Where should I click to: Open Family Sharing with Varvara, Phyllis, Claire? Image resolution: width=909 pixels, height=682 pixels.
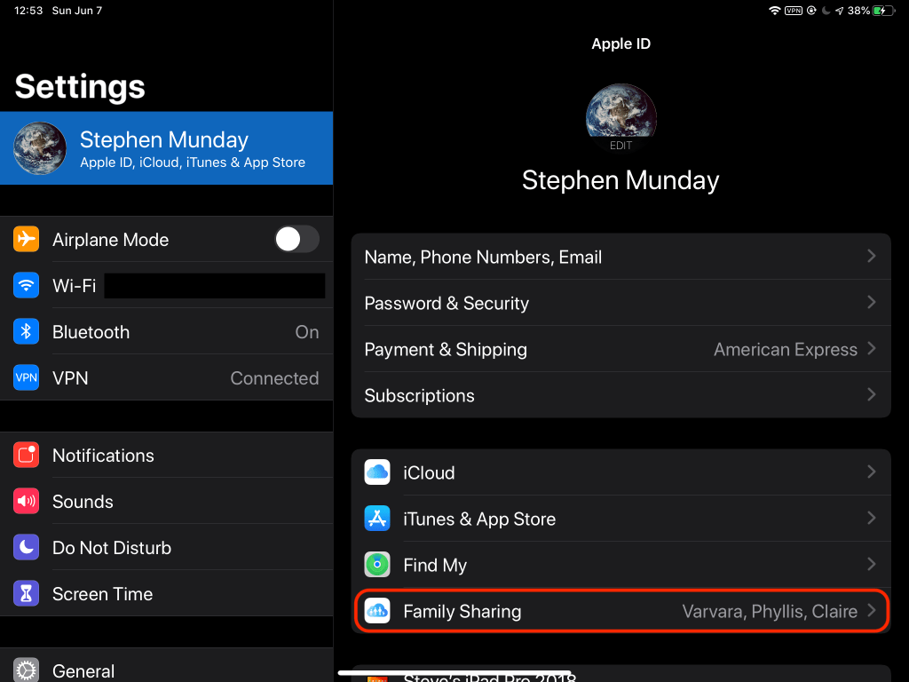[620, 612]
